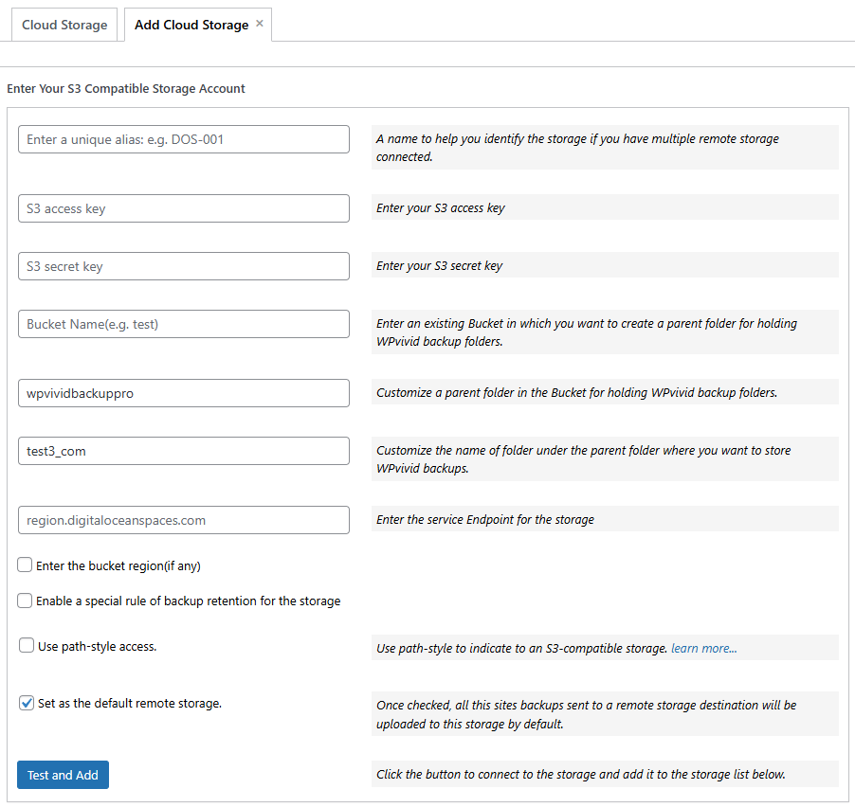Select the S3 access key field

pos(183,206)
